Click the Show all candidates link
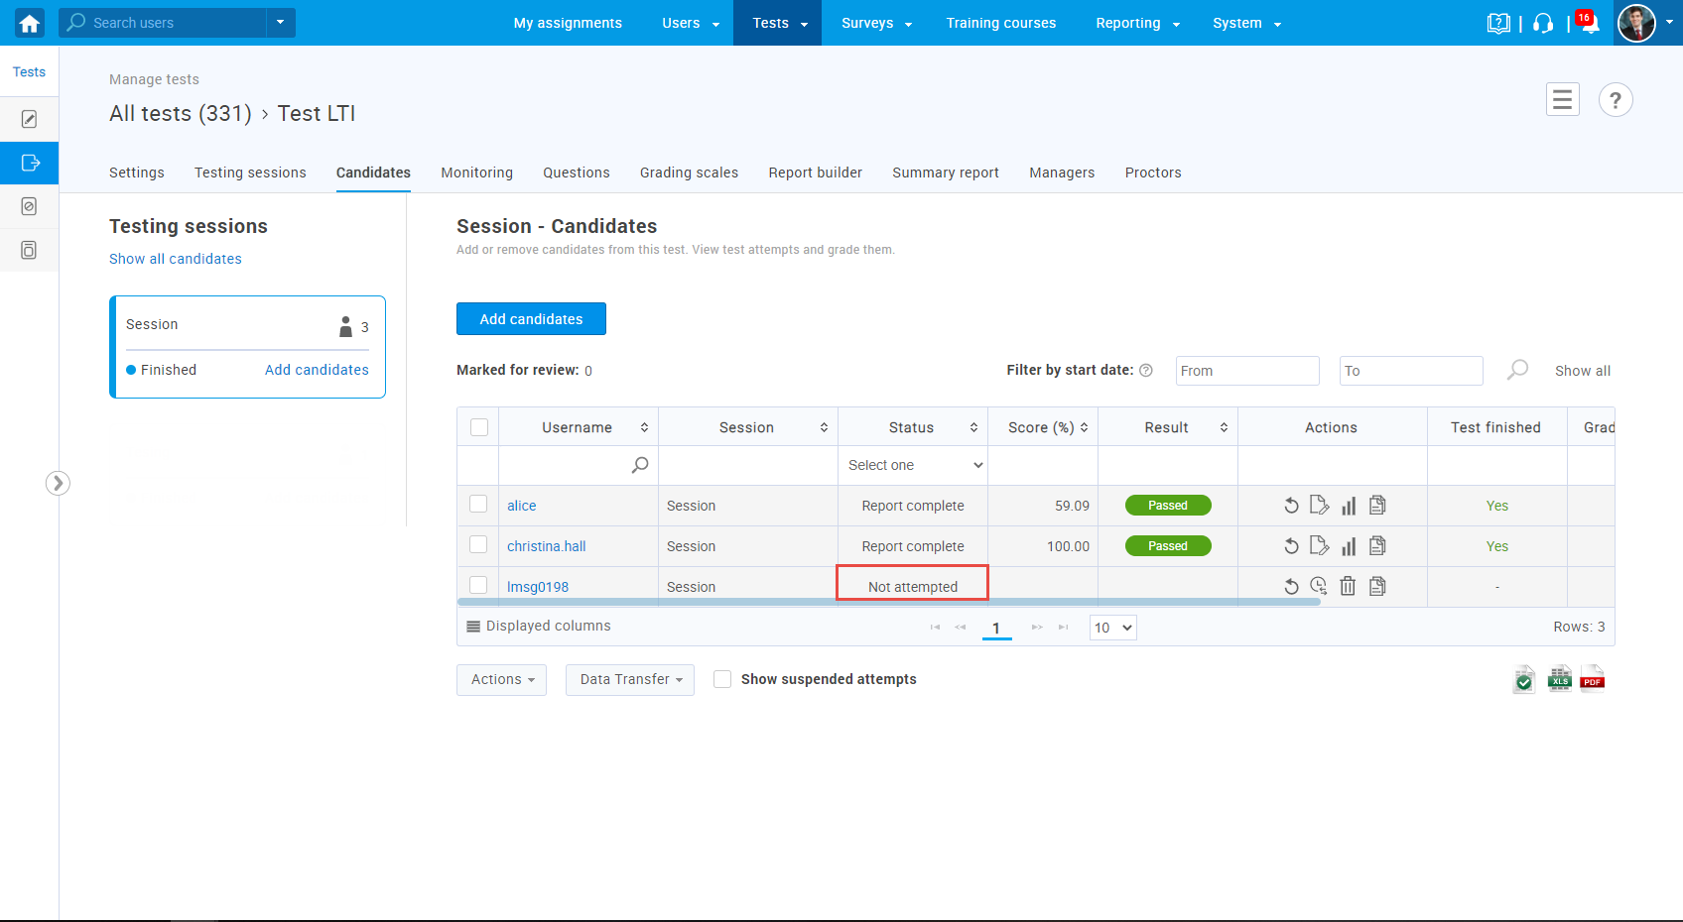 (175, 259)
